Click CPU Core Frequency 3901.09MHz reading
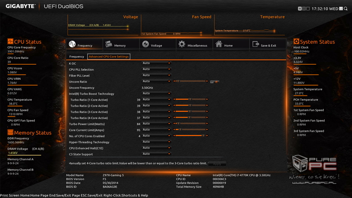352x198 pixels. click(16, 51)
